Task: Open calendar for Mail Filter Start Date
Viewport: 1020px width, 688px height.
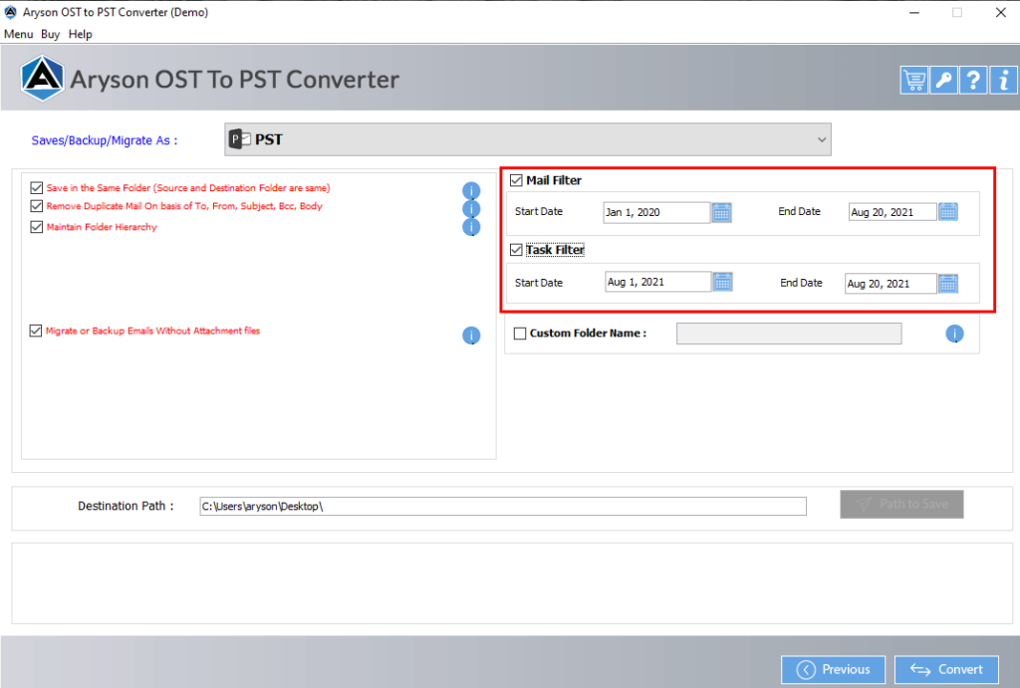Action: [x=721, y=212]
